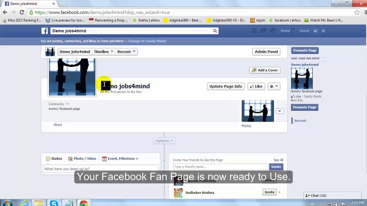
Task: Open the account settings gear icon
Action: [x=323, y=31]
